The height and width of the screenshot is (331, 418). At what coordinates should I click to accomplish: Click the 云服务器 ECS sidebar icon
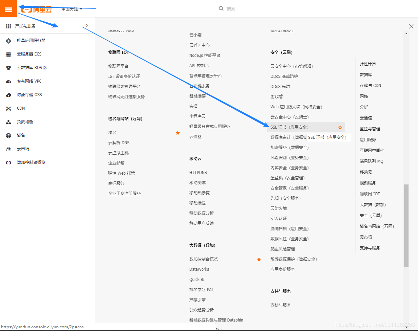(8, 54)
